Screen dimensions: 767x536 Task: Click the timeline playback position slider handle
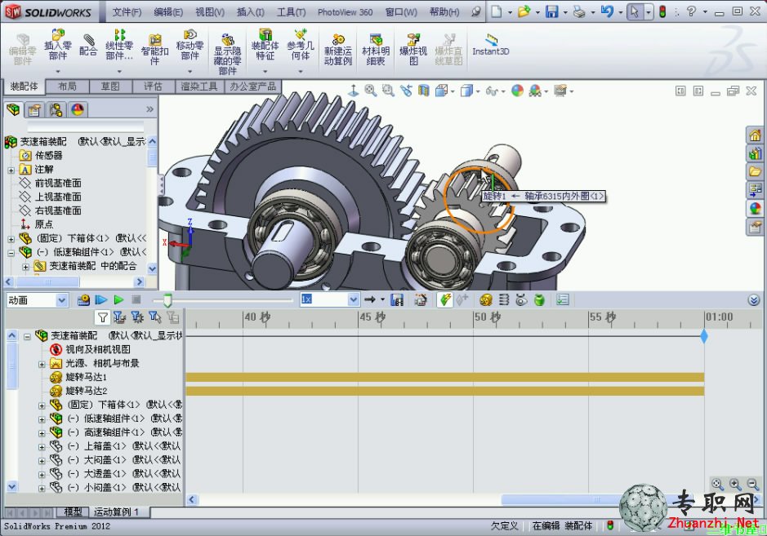[167, 300]
